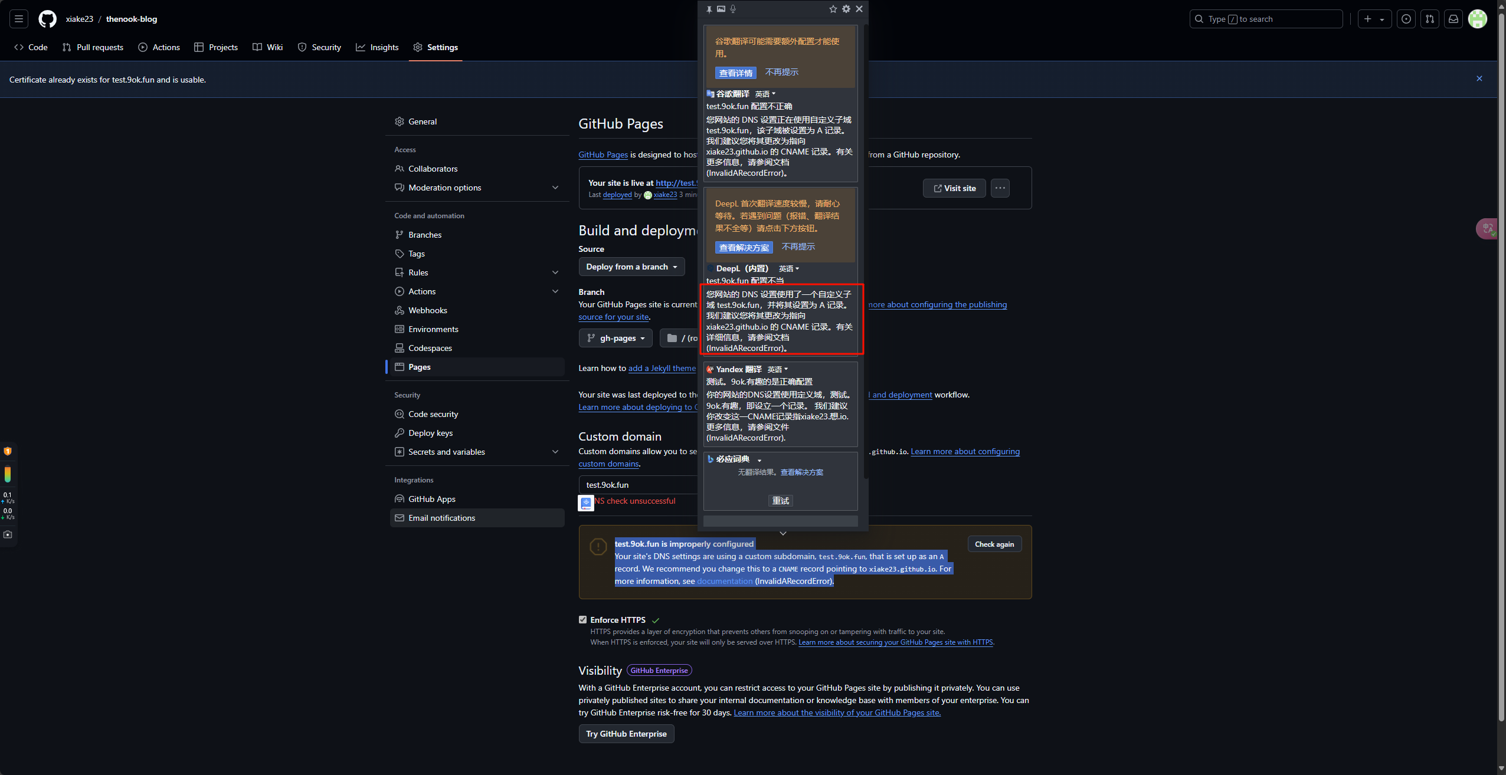Screen dimensions: 1506x775
Task: Open Collaborators settings page
Action: 477,169
